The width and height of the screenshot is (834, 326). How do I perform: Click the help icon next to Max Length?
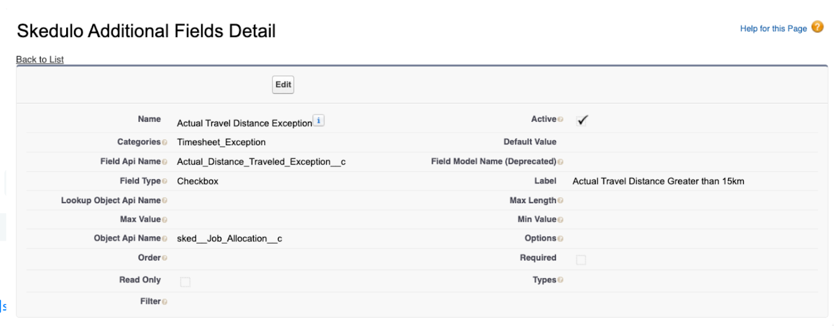[560, 200]
